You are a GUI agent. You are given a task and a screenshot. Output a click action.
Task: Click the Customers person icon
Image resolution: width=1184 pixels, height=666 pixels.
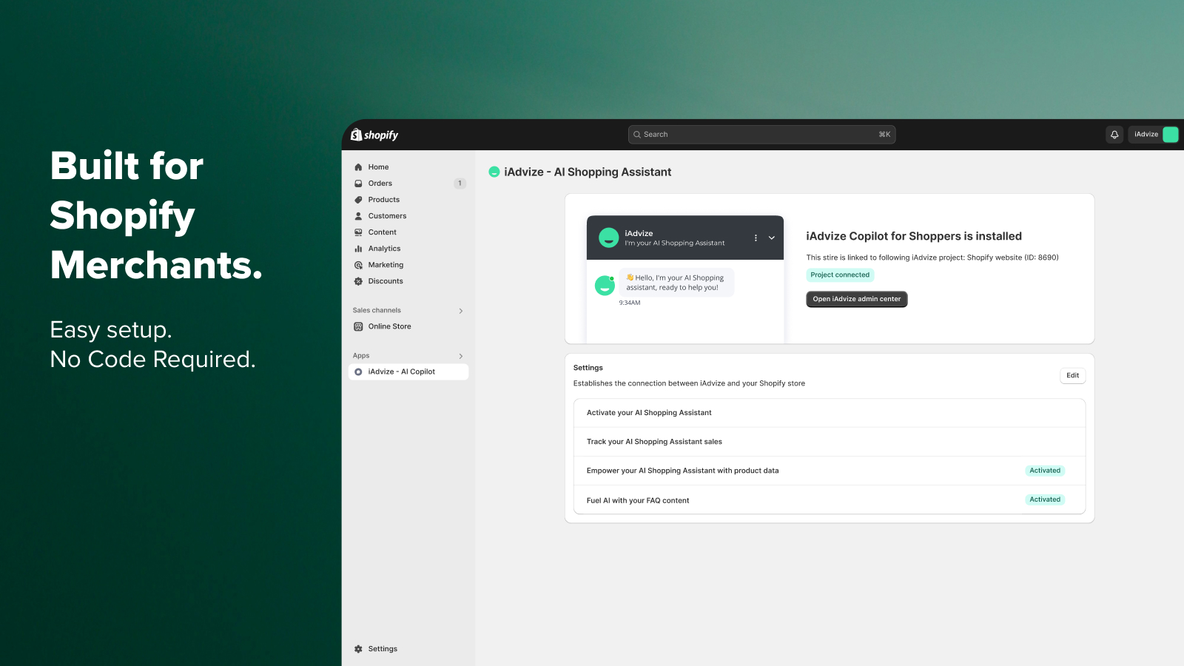pos(358,216)
